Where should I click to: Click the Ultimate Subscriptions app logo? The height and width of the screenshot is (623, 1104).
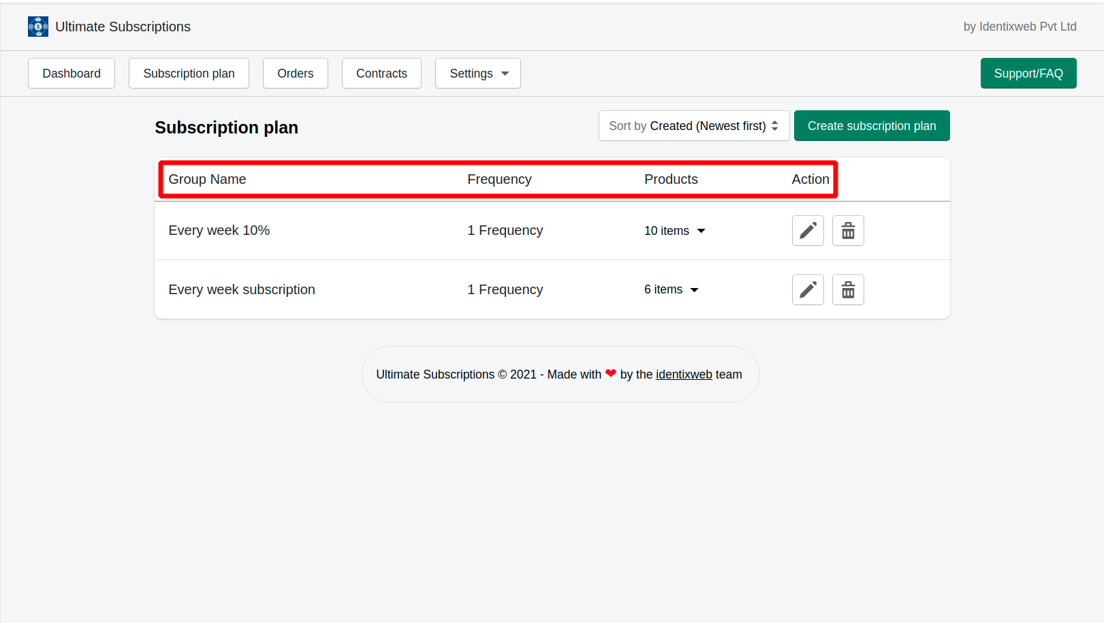[38, 26]
